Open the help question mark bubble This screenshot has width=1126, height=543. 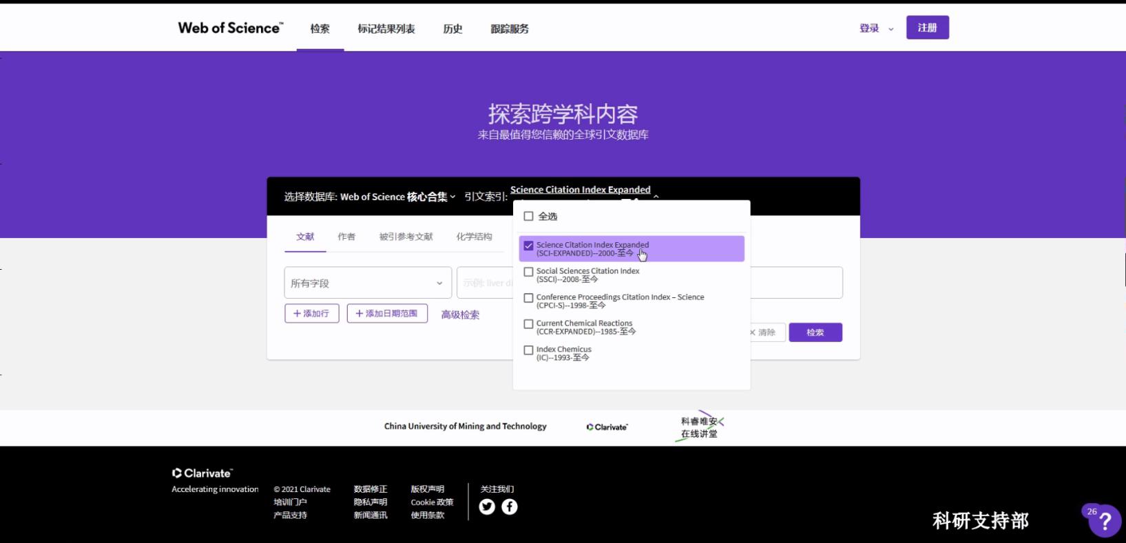pos(1105,521)
